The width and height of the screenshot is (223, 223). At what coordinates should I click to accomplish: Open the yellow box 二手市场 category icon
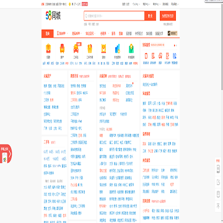click(x=89, y=48)
